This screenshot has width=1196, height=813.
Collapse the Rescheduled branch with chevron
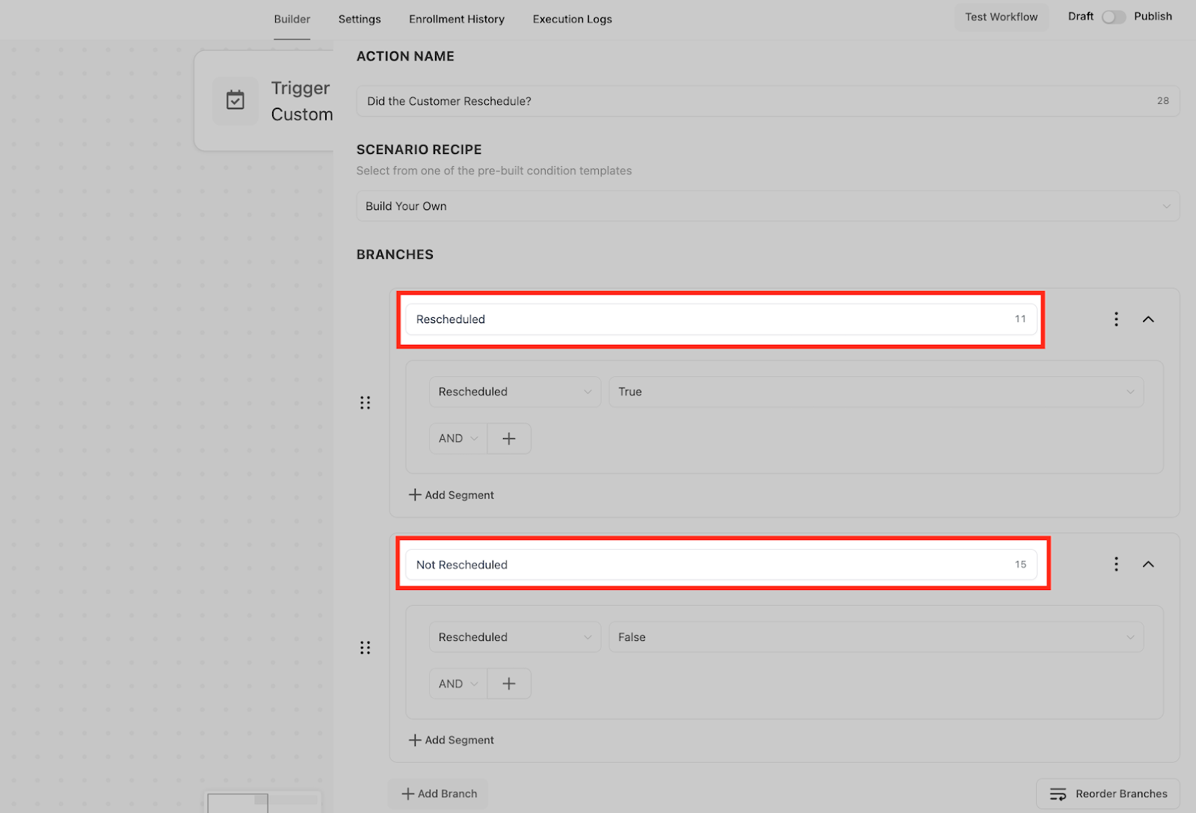pos(1148,319)
